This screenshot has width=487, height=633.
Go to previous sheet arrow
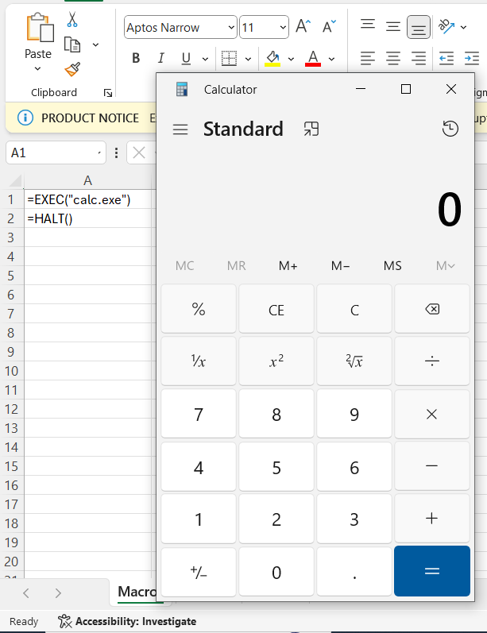[26, 592]
